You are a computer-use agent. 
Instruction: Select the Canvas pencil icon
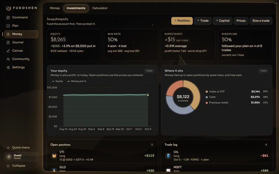pyautogui.click(x=8, y=51)
